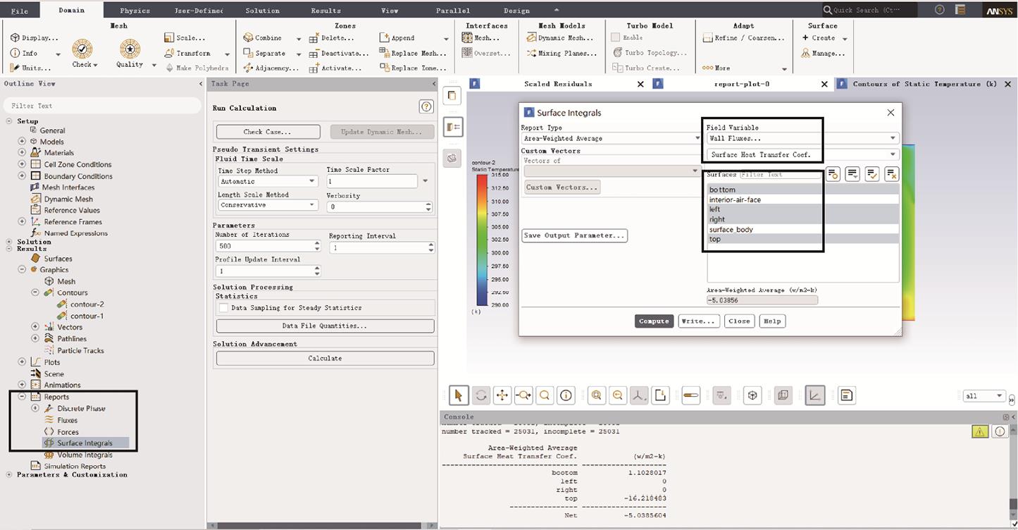1018x530 pixels.
Task: Click the isometric cube view icon
Action: click(752, 395)
